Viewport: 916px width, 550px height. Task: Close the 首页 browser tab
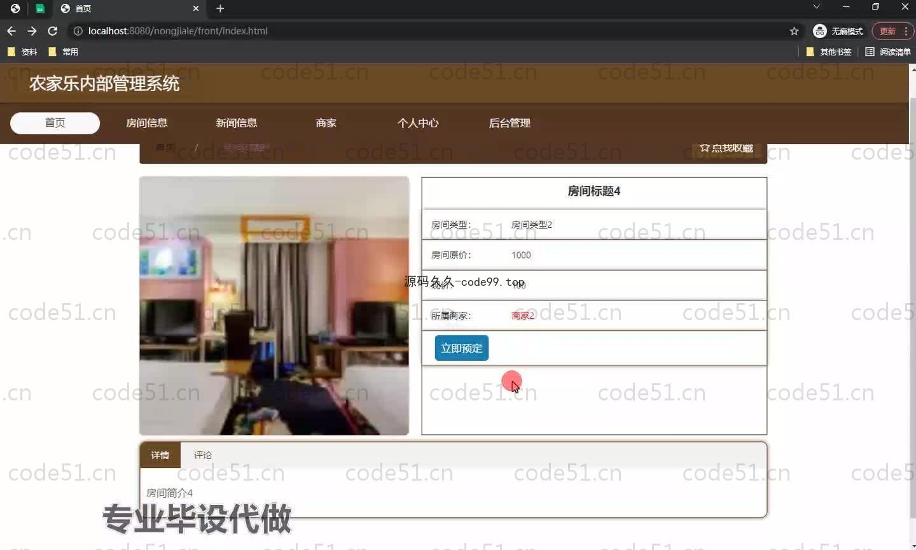[196, 8]
